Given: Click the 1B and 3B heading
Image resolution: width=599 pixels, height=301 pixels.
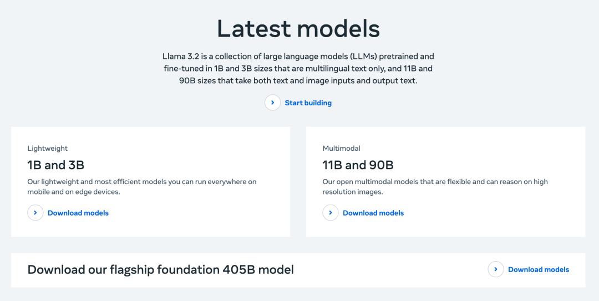Looking at the screenshot, I should [x=56, y=165].
